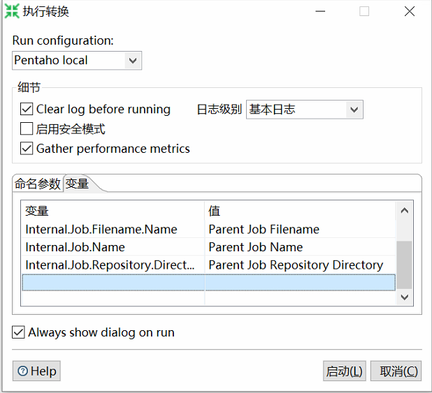
Task: Toggle Gather performance metrics checkbox
Action: click(27, 149)
